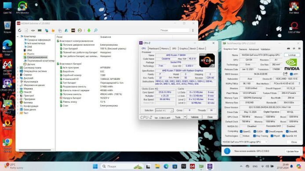The width and height of the screenshot is (305, 171).
Task: Toggle the OpenGL 4.6 checkbox in GPU-Z
Action: [283, 136]
